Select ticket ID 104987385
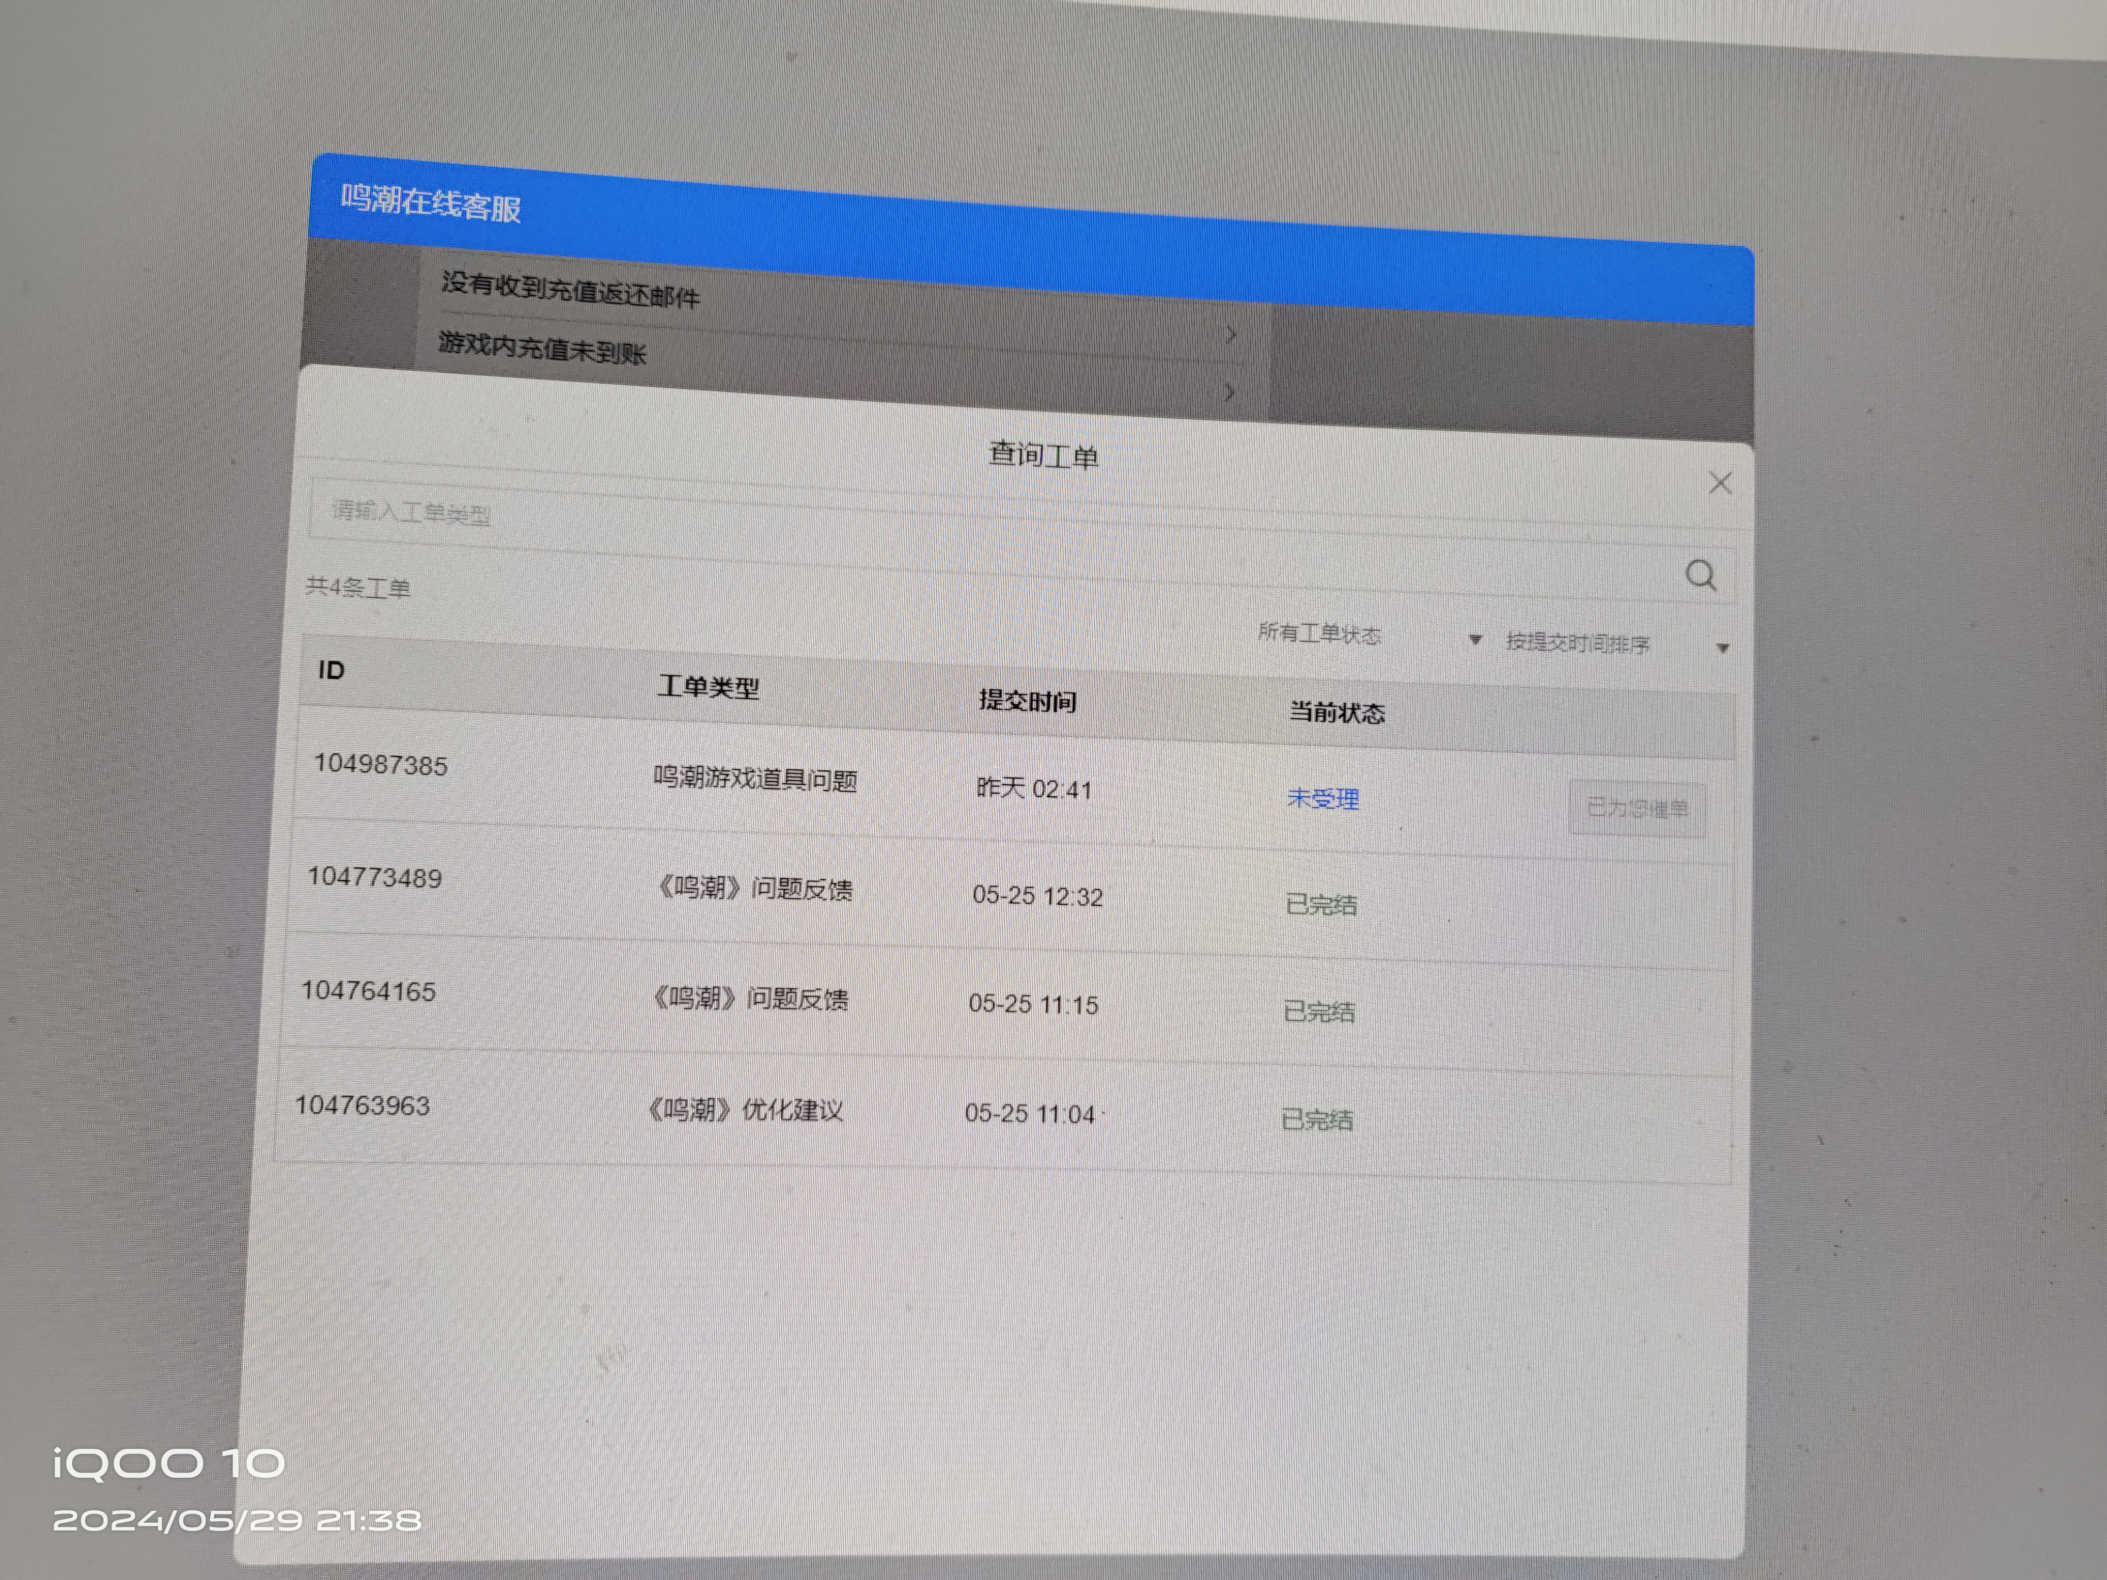 (380, 764)
